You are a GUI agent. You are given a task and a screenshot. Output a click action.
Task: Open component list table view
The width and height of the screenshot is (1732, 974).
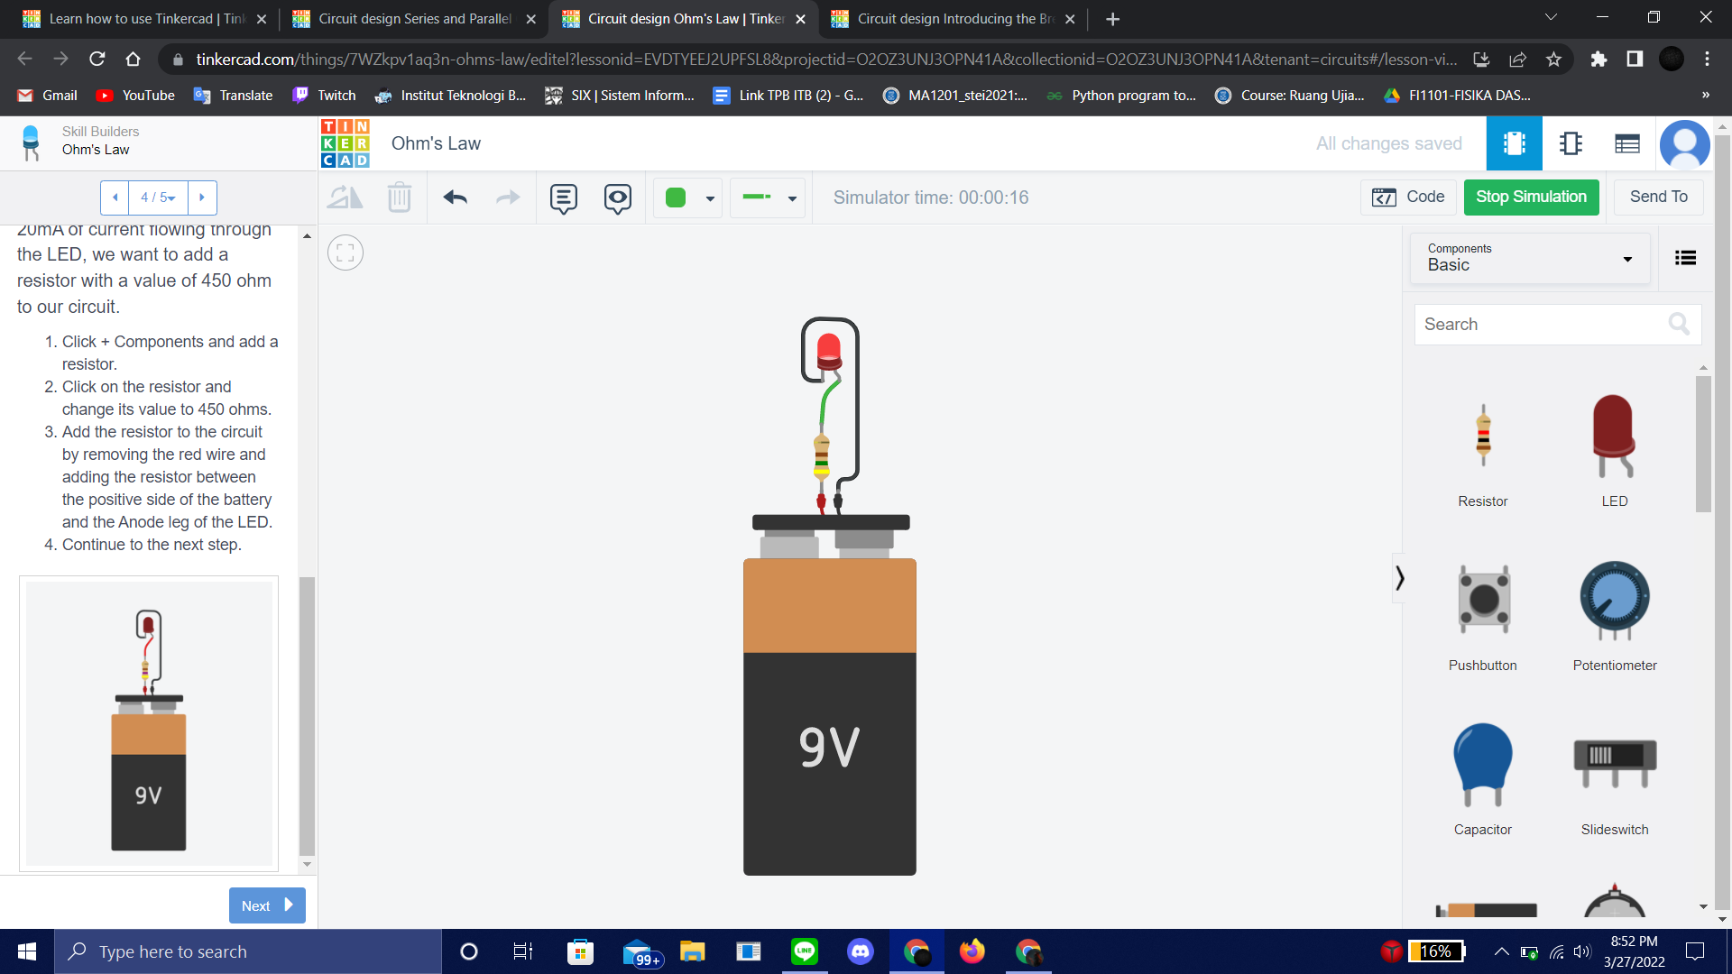point(1626,143)
